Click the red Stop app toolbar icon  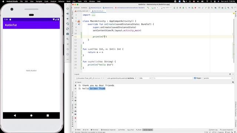(195, 8)
